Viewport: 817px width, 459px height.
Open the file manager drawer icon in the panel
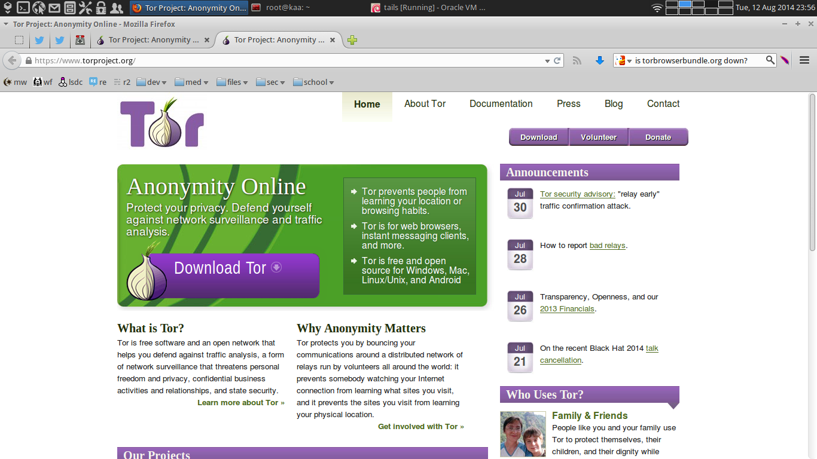[70, 8]
